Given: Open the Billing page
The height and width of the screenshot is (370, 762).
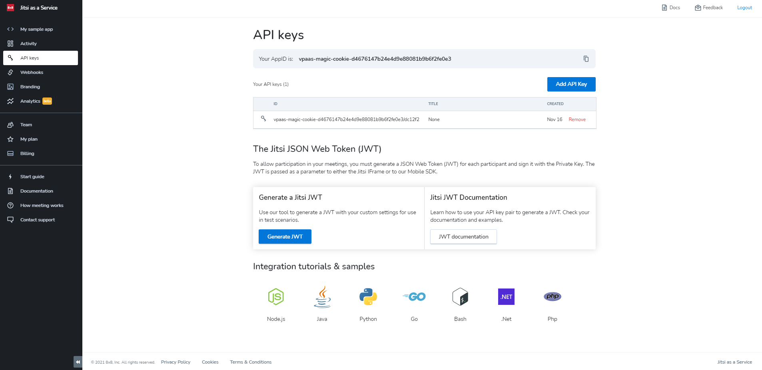Looking at the screenshot, I should (27, 153).
